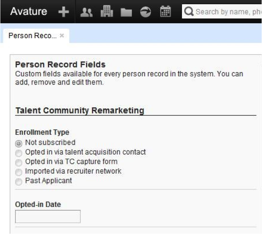Click the magnifying glass search icon
The image size is (262, 234).
pos(189,12)
